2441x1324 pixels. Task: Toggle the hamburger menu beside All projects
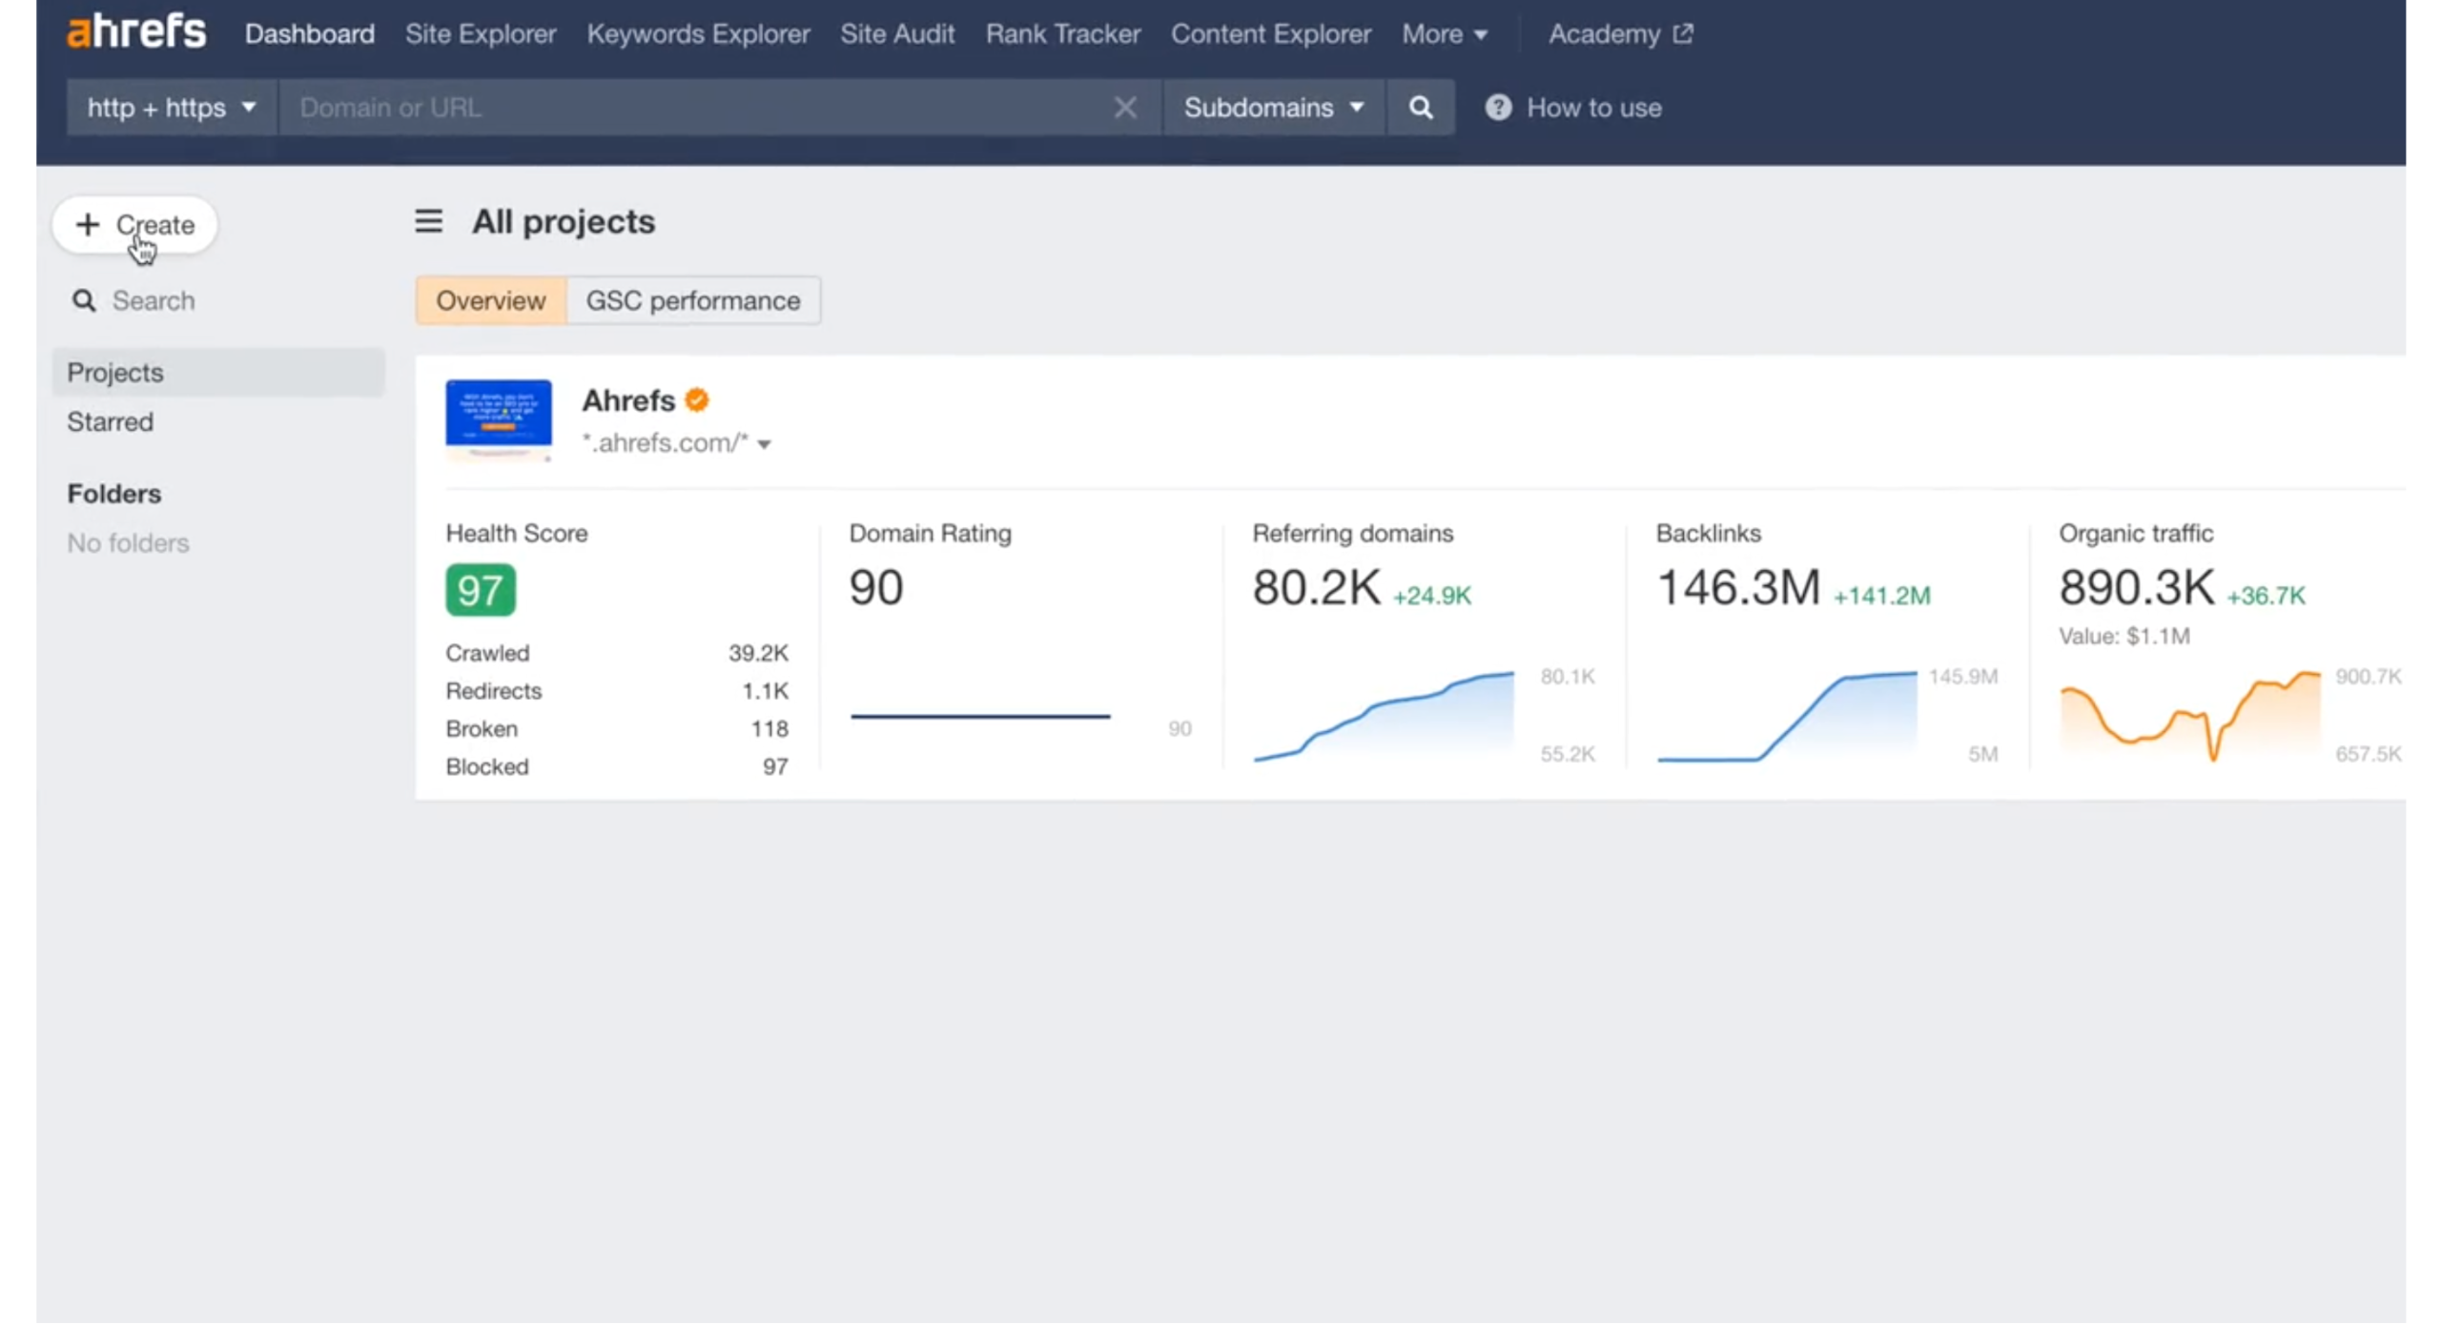[428, 221]
